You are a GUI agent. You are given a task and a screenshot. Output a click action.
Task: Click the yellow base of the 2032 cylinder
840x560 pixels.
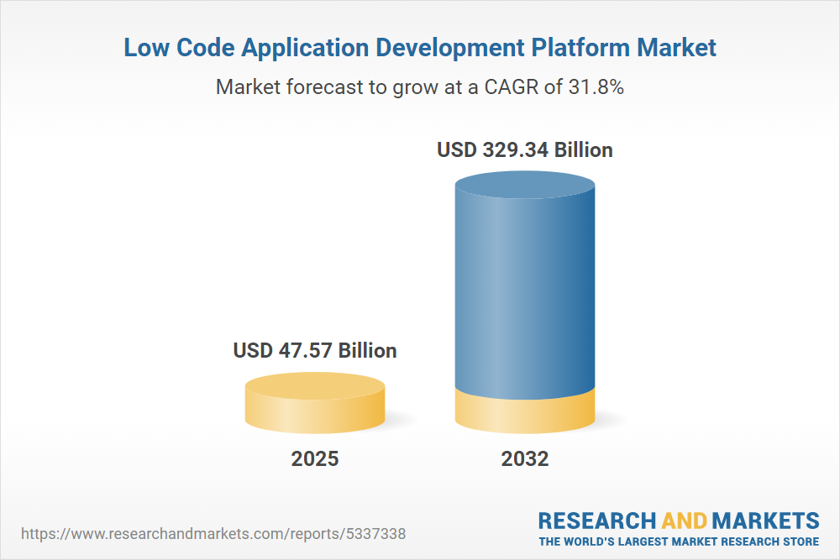[525, 413]
